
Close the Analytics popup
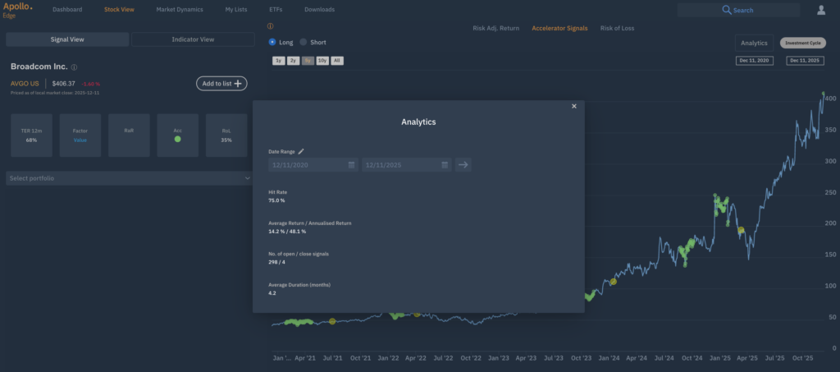(574, 106)
